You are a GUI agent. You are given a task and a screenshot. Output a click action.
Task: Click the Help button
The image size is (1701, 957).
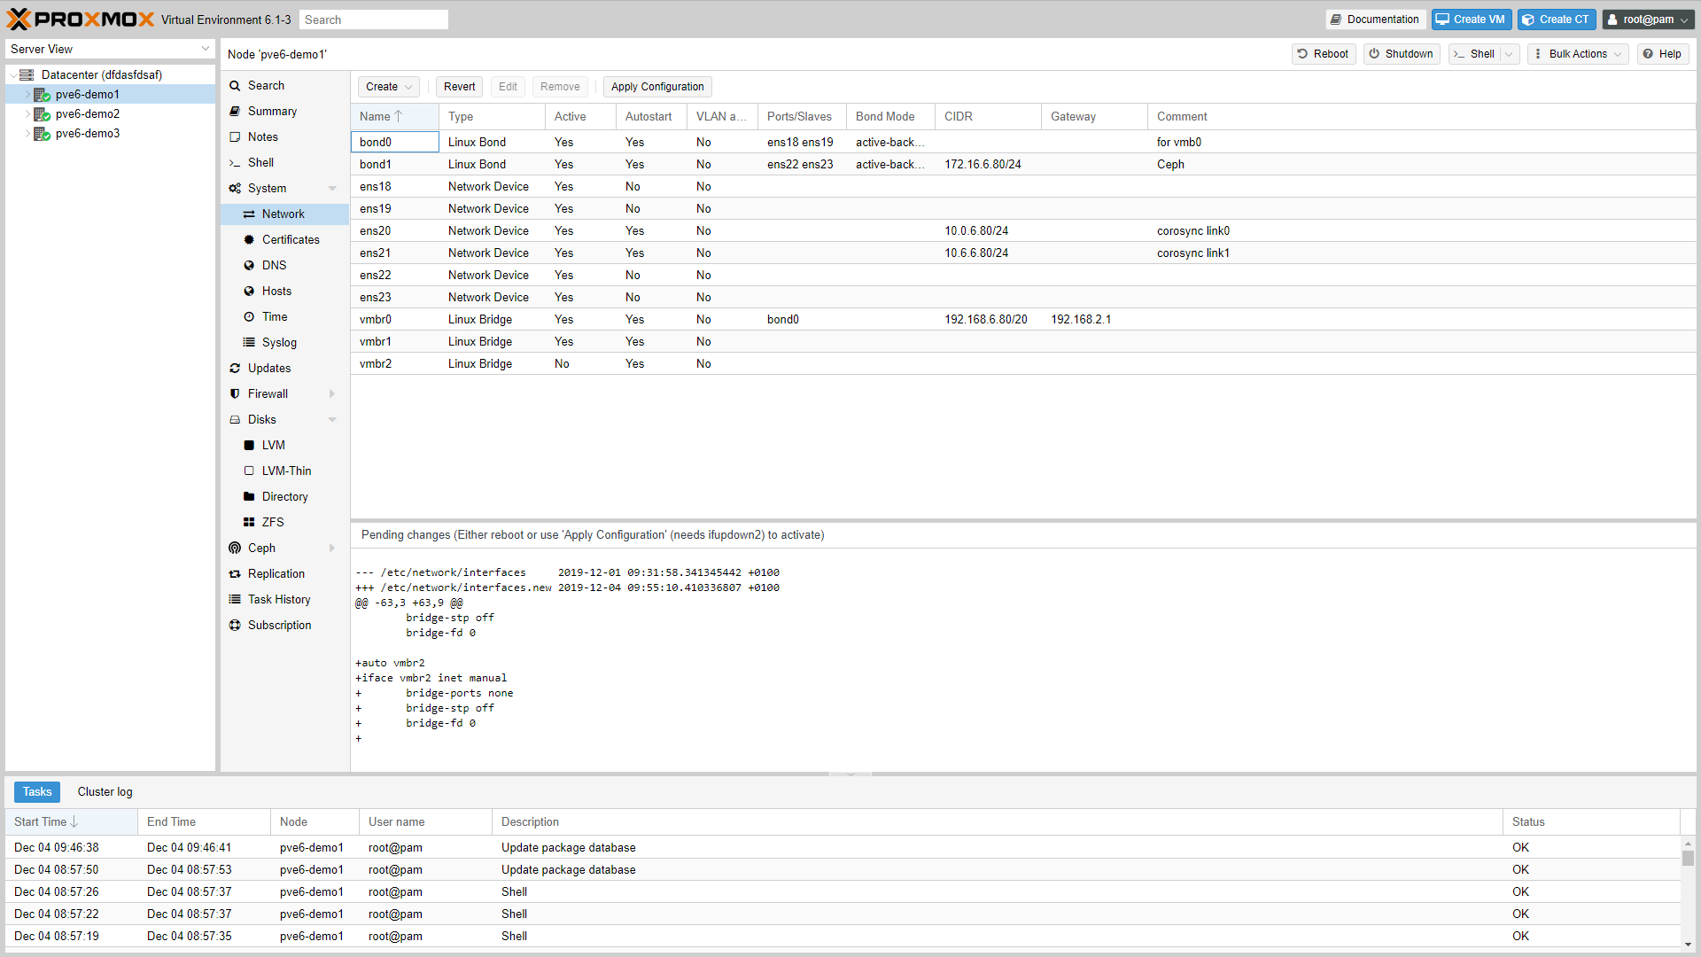click(1663, 54)
